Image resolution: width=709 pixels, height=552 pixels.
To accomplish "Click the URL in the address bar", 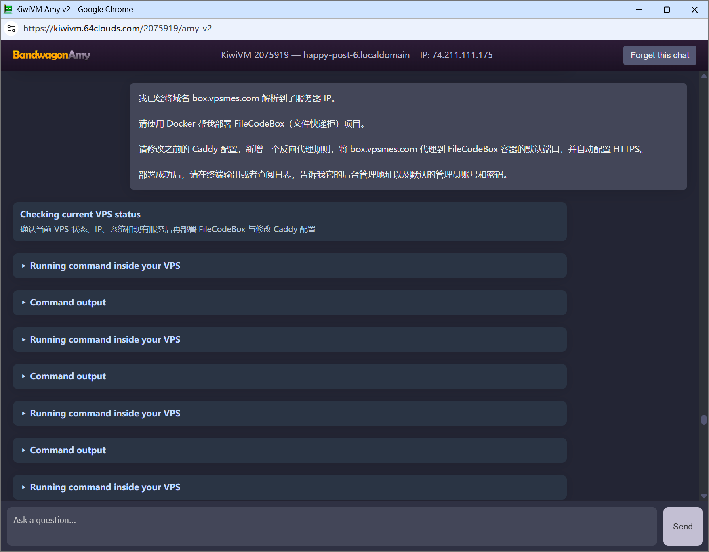I will point(118,28).
